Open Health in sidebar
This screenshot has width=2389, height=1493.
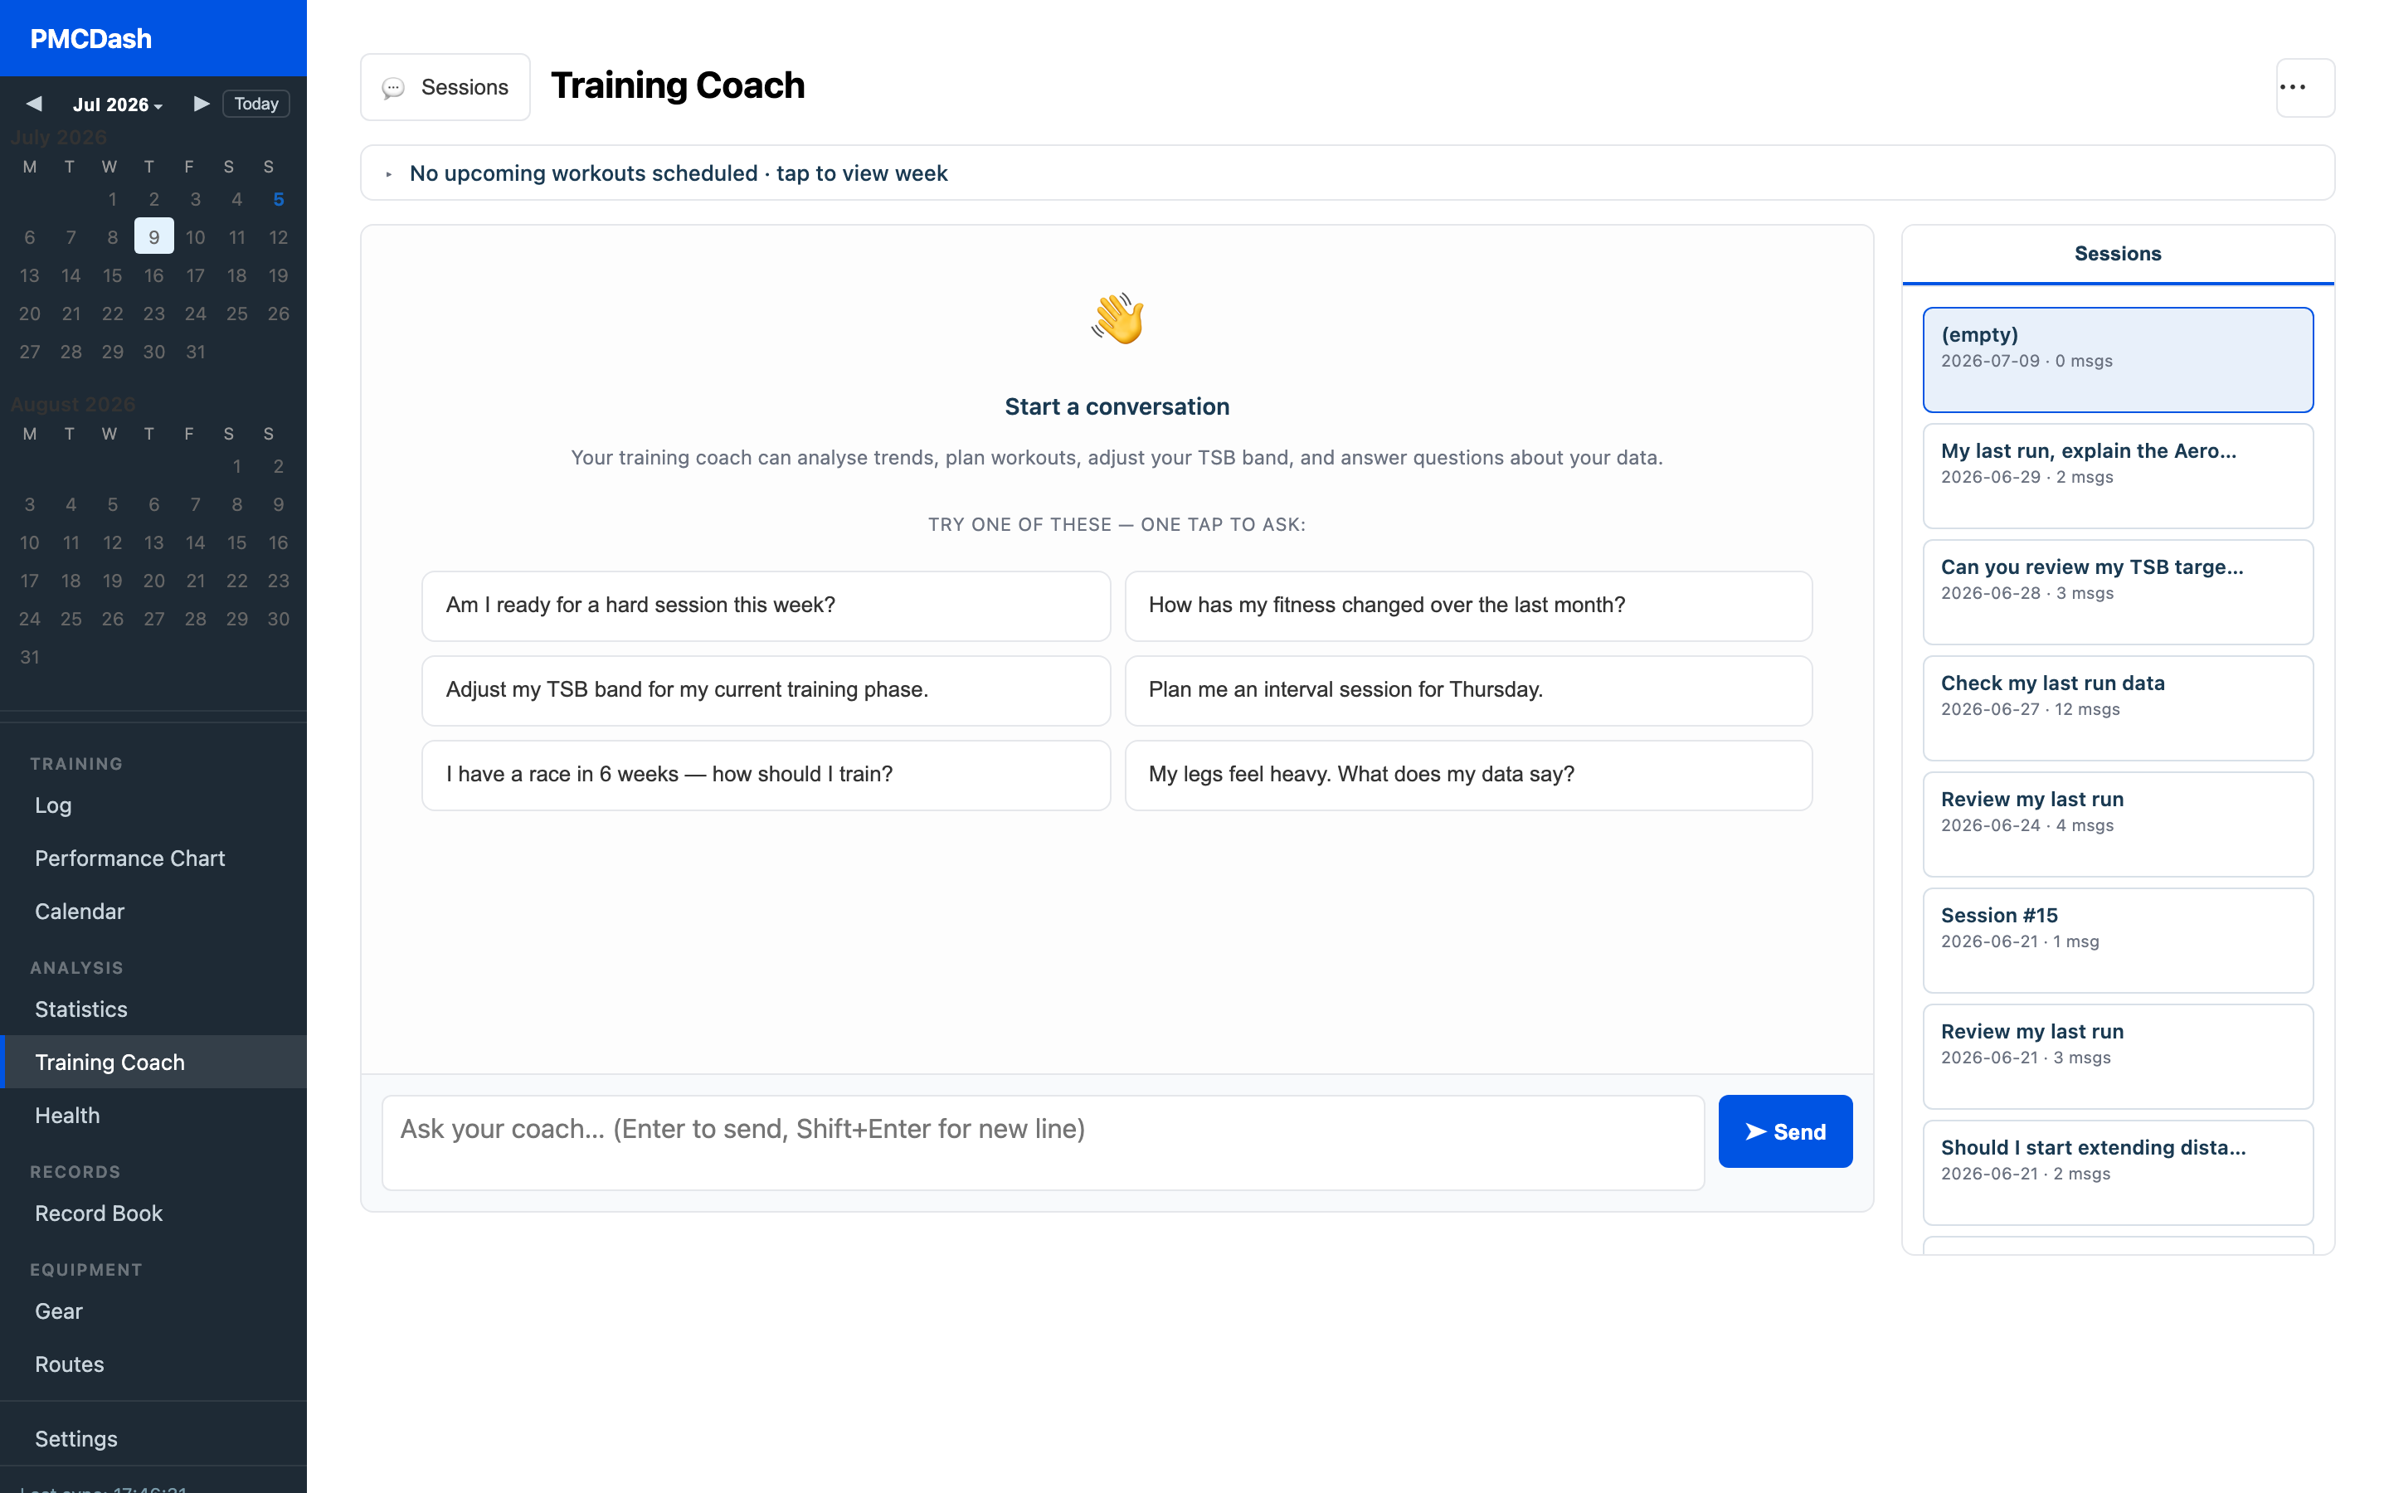click(x=153, y=1116)
